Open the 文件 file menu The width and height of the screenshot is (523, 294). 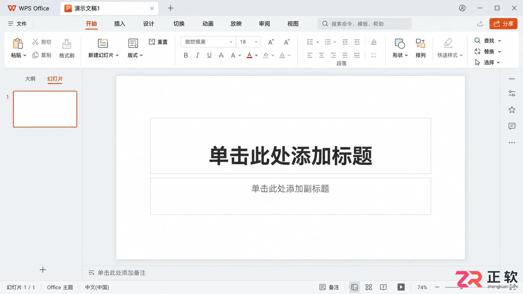[x=17, y=24]
